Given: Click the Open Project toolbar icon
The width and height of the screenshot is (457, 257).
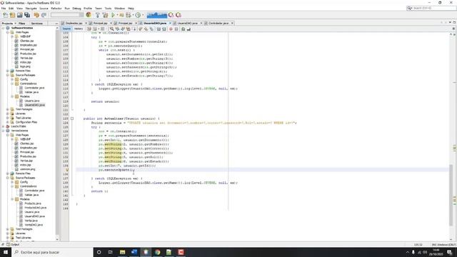Looking at the screenshot, I should tap(19, 15).
